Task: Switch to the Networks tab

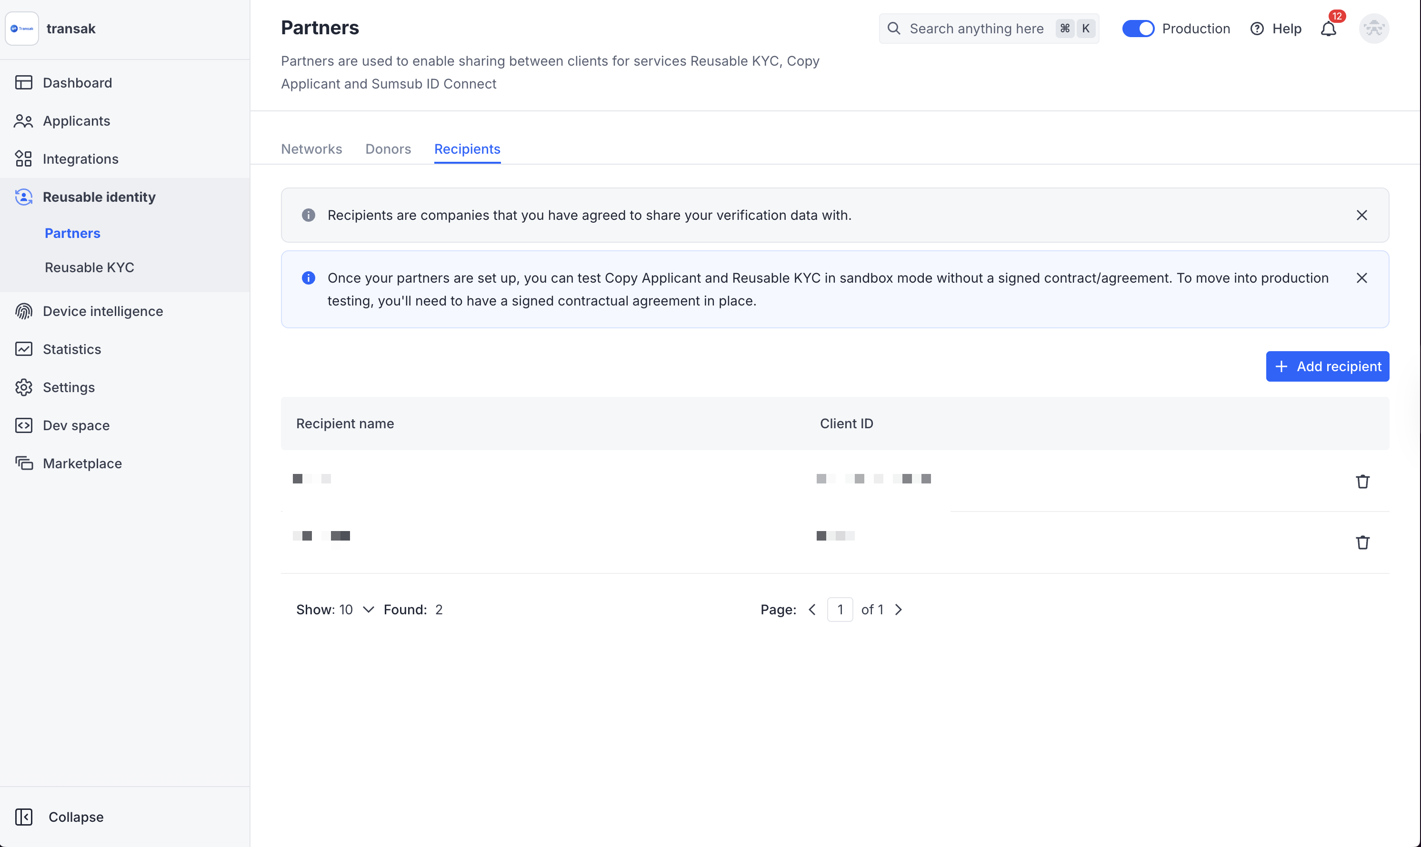Action: [x=311, y=149]
